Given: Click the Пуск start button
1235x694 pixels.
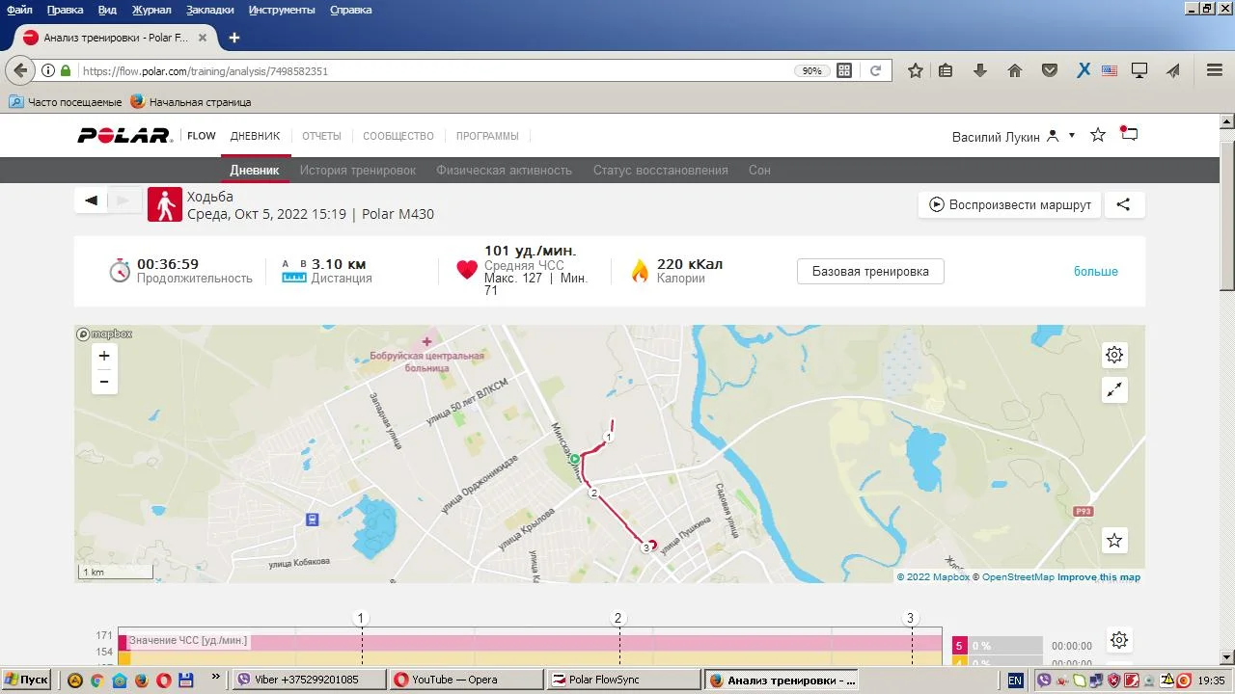Looking at the screenshot, I should tap(26, 680).
